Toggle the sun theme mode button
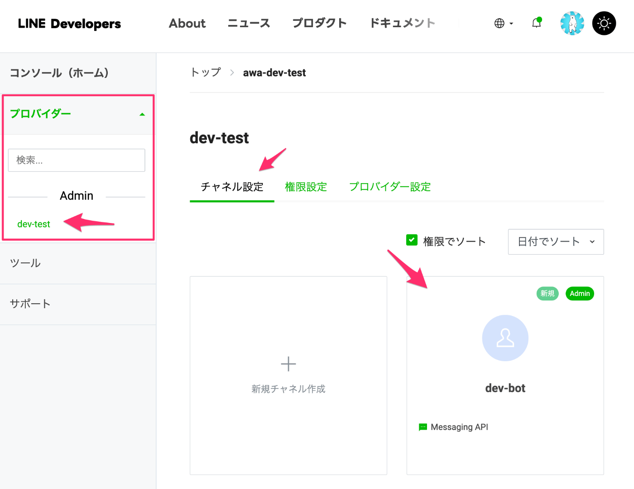The image size is (634, 489). (604, 23)
